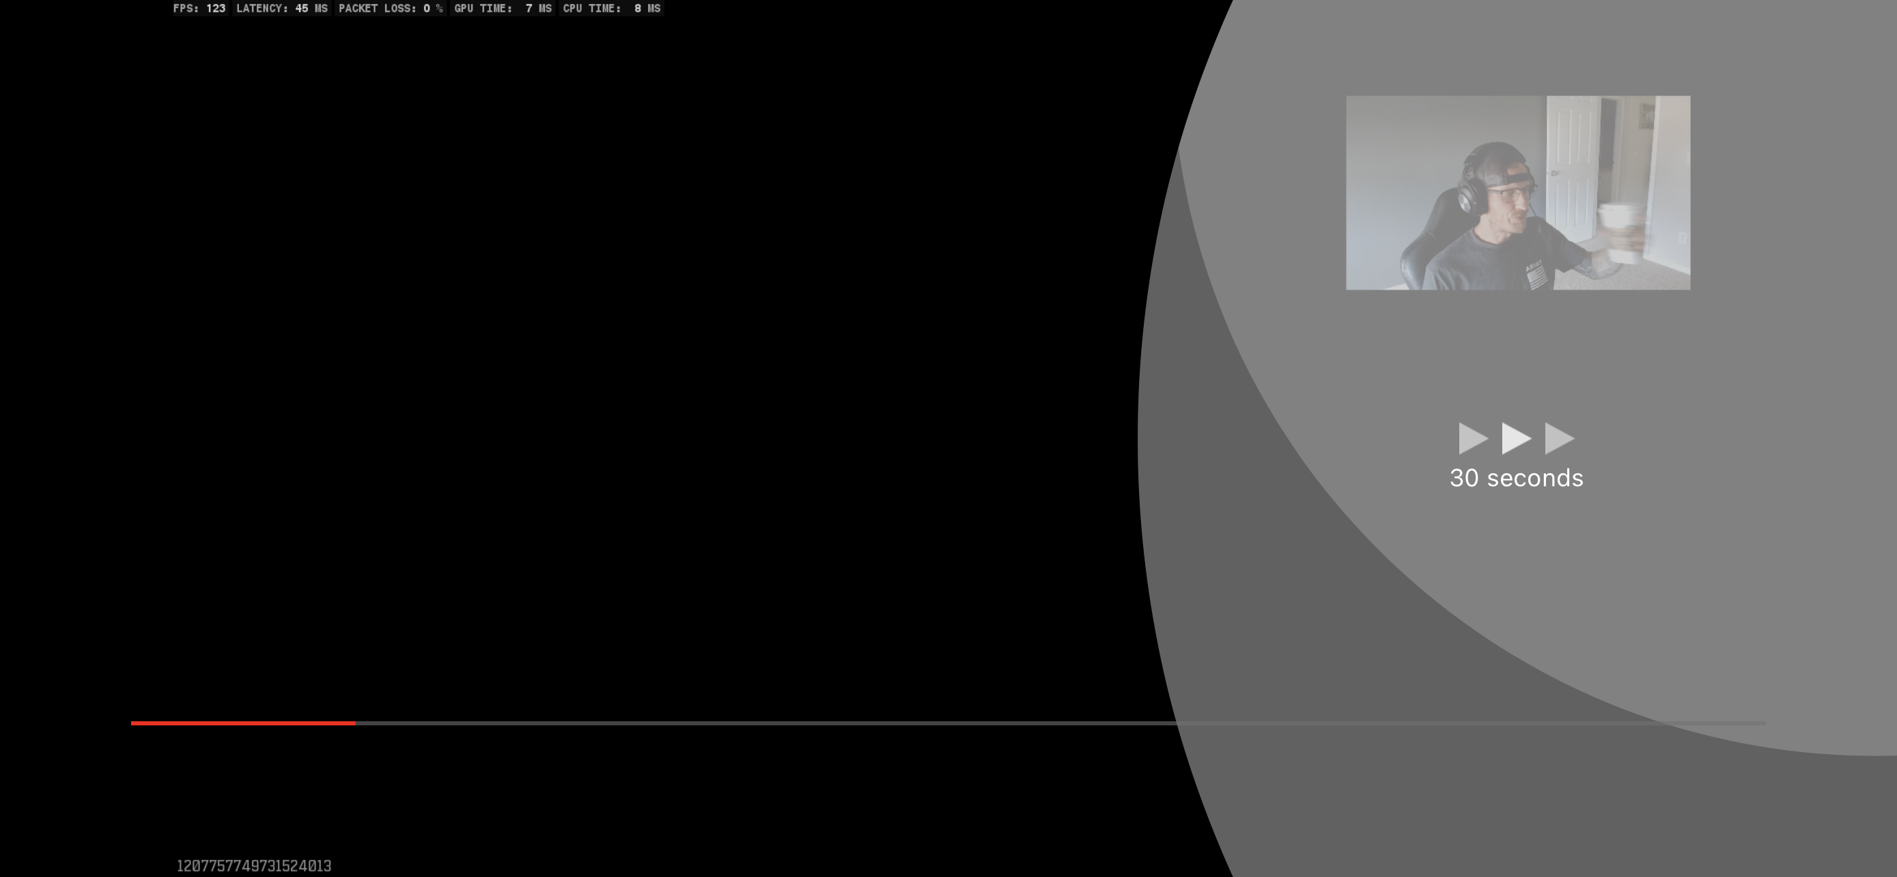The height and width of the screenshot is (877, 1897).
Task: Click the leftmost fast-forward triangle arrow
Action: pos(1472,439)
